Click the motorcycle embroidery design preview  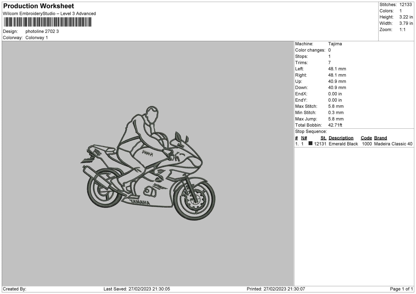click(x=148, y=163)
